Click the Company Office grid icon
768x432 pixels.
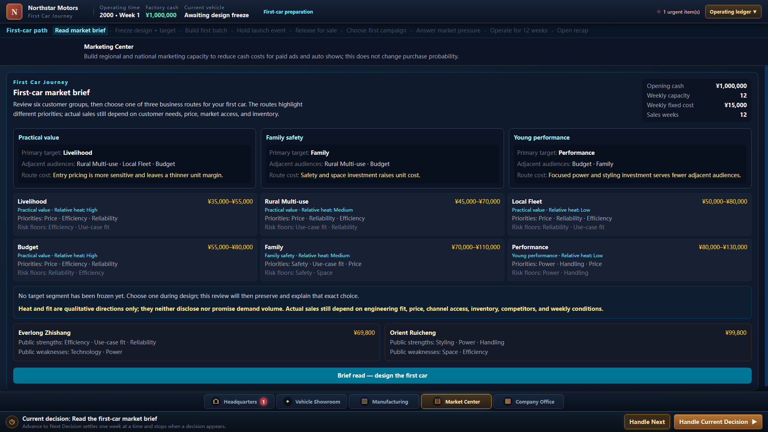tap(508, 401)
